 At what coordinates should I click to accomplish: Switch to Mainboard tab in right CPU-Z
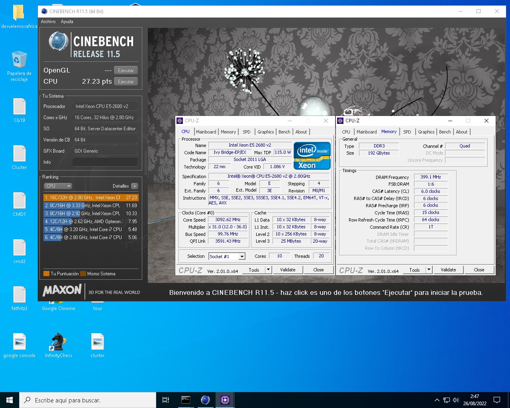pyautogui.click(x=367, y=132)
